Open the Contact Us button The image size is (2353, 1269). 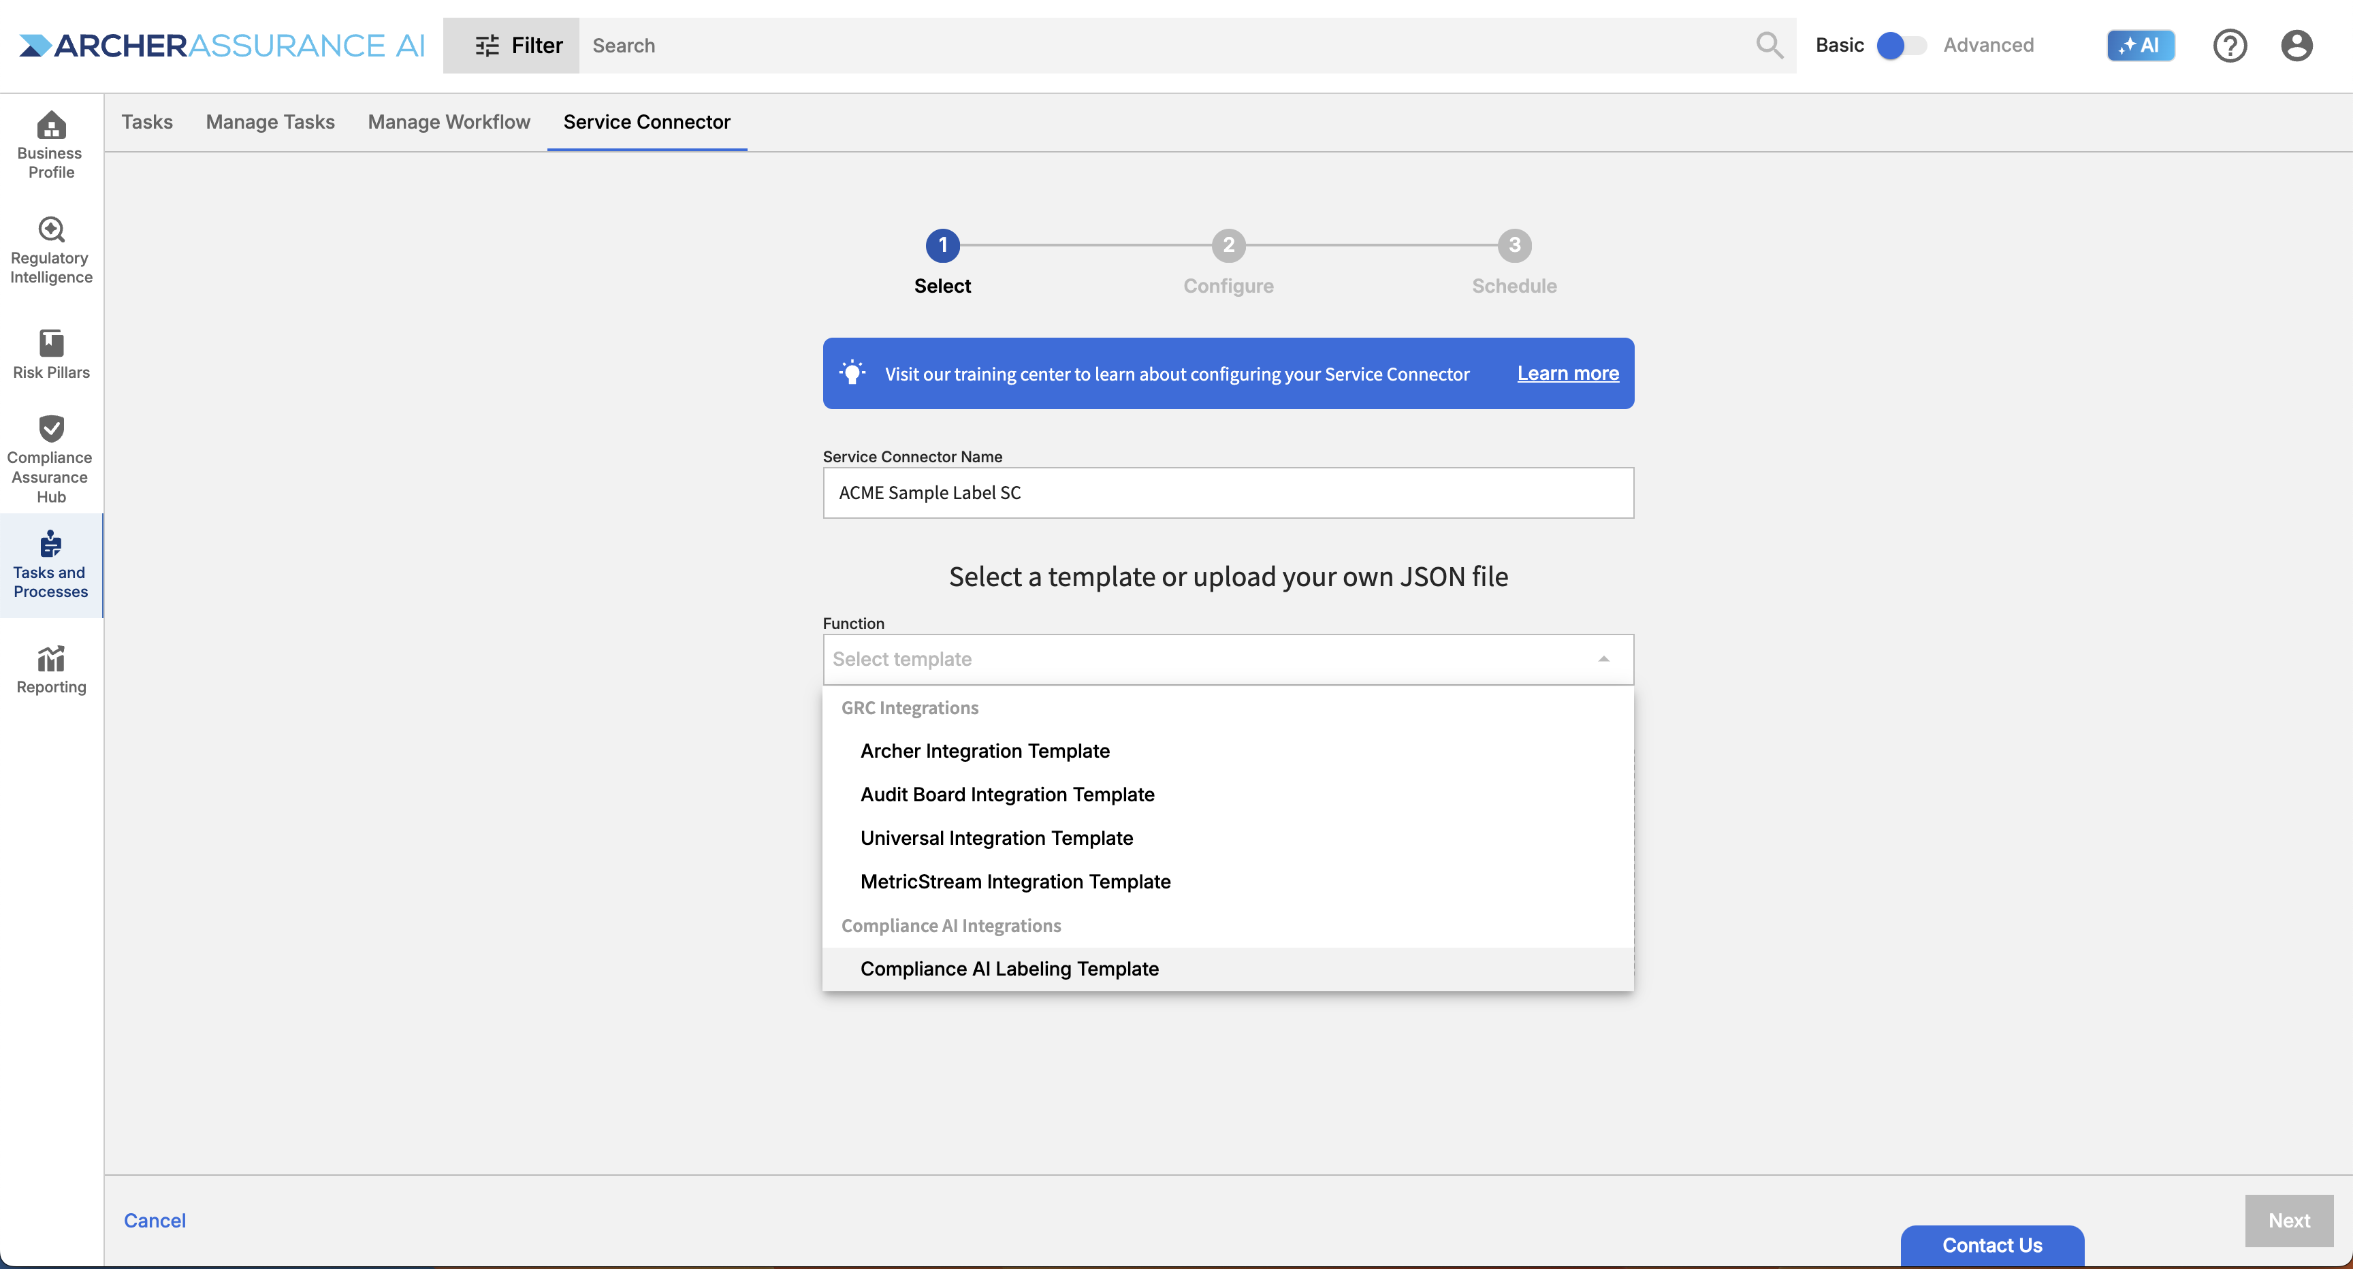click(x=1992, y=1244)
